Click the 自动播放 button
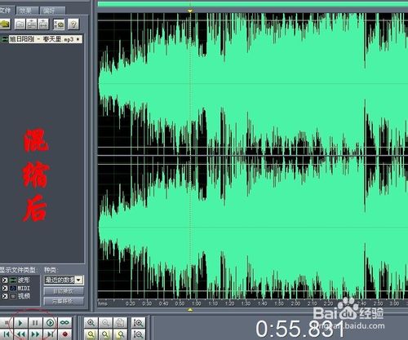408x340 pixels. coord(64,291)
